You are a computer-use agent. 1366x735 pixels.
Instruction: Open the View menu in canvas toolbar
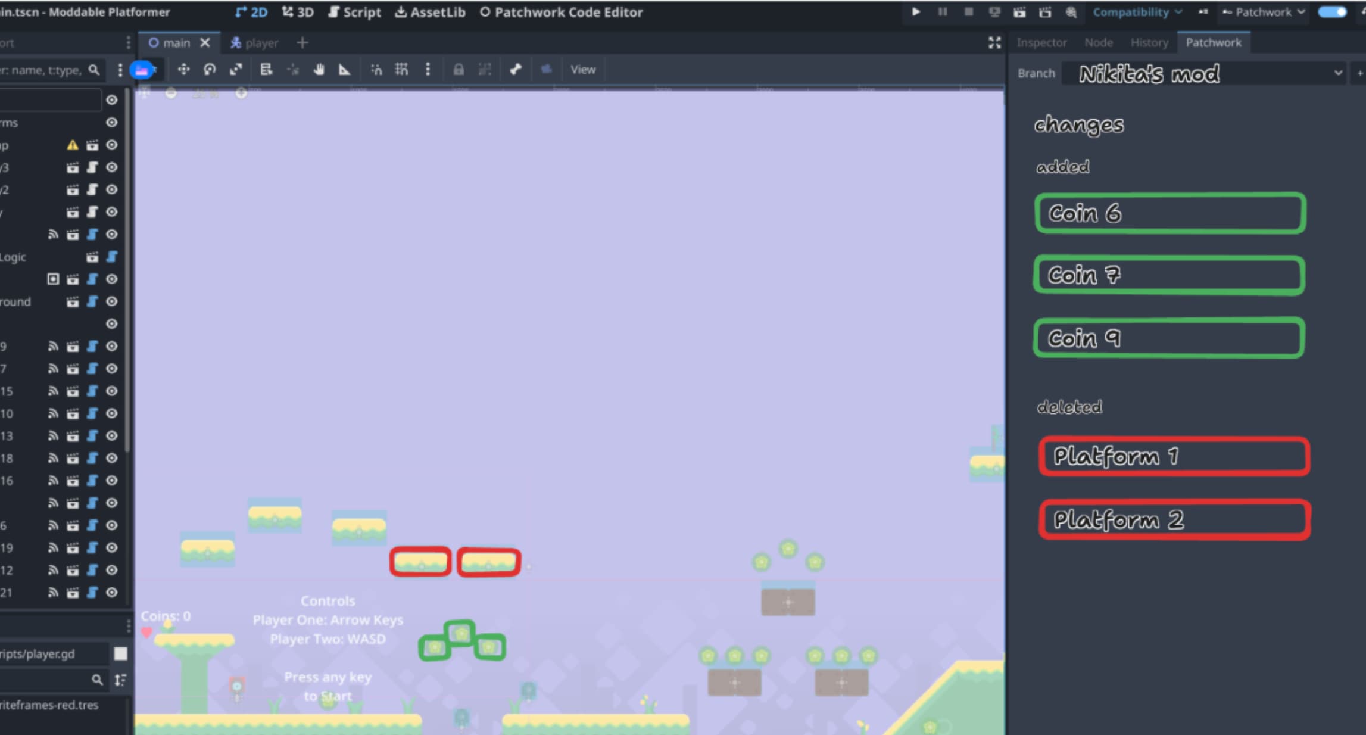[x=583, y=70]
